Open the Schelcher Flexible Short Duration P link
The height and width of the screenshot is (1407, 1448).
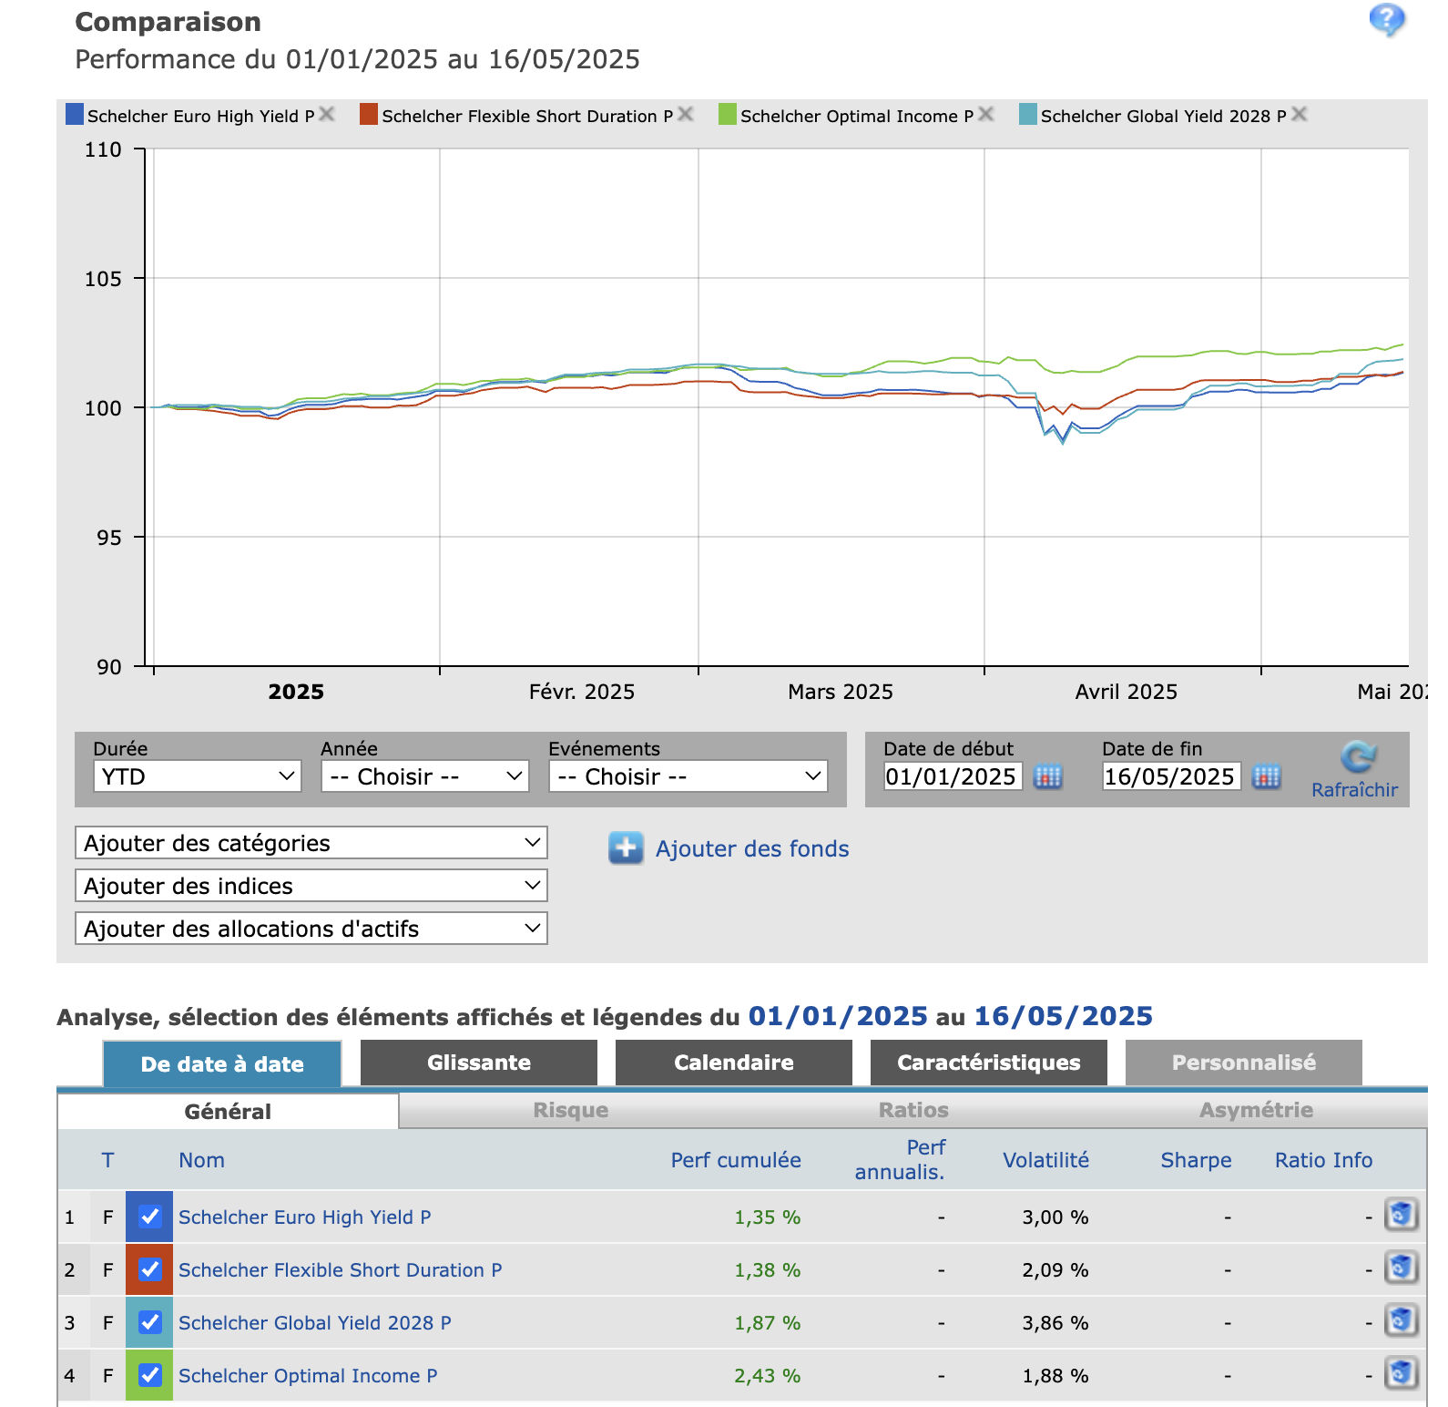tap(340, 1270)
